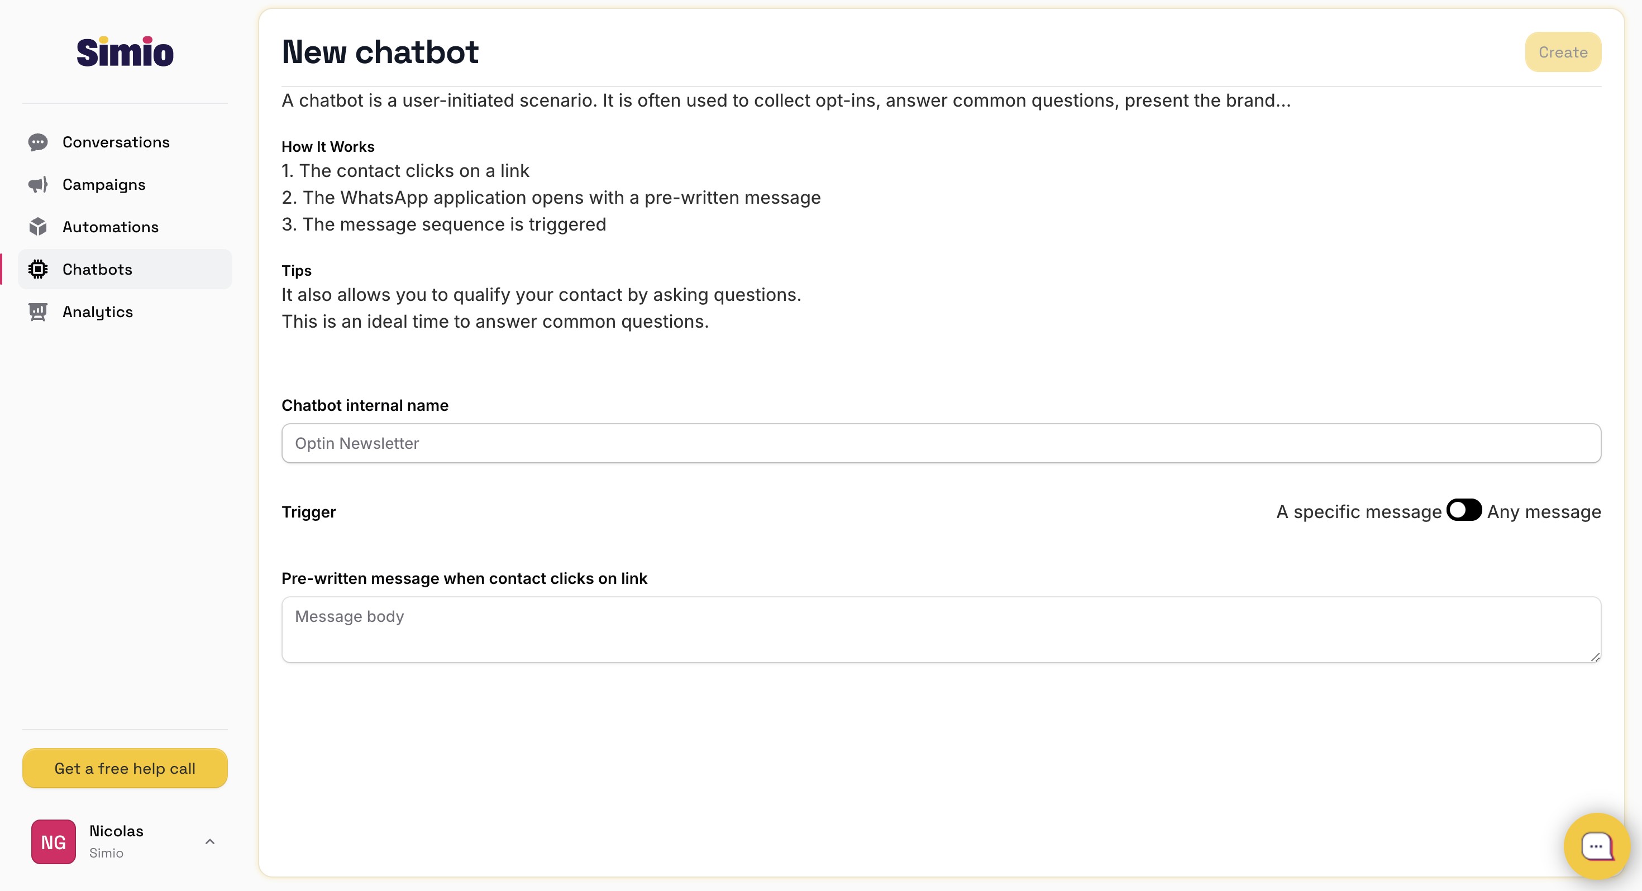
Task: Click the Campaigns megaphone icon
Action: [38, 185]
